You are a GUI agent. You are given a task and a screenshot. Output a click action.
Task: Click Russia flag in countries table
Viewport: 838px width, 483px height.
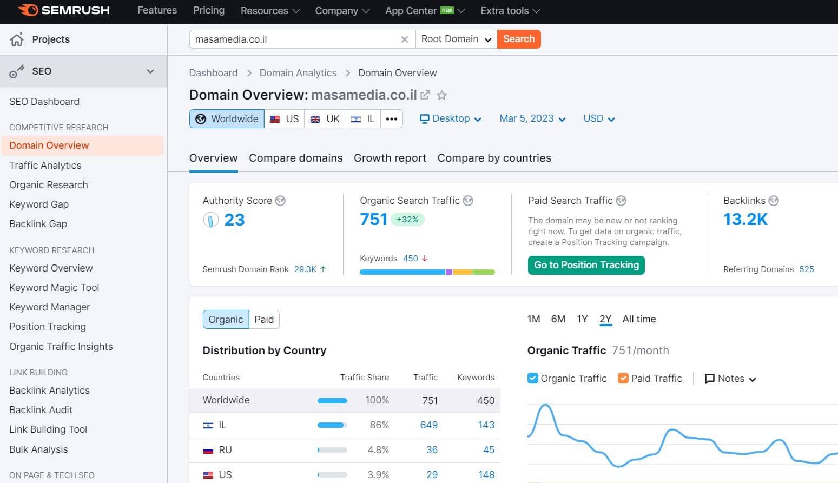[x=208, y=450]
